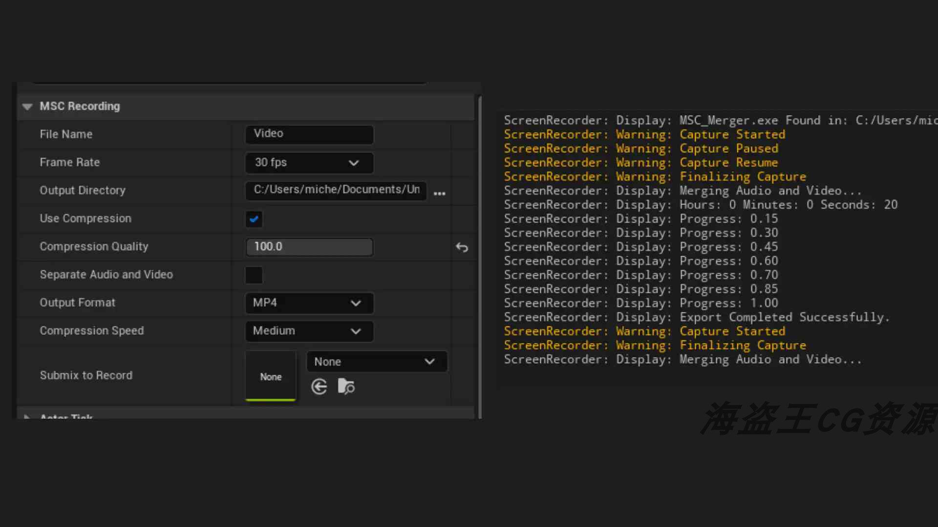Click the File Name field containing Video
Image resolution: width=938 pixels, height=527 pixels.
309,134
